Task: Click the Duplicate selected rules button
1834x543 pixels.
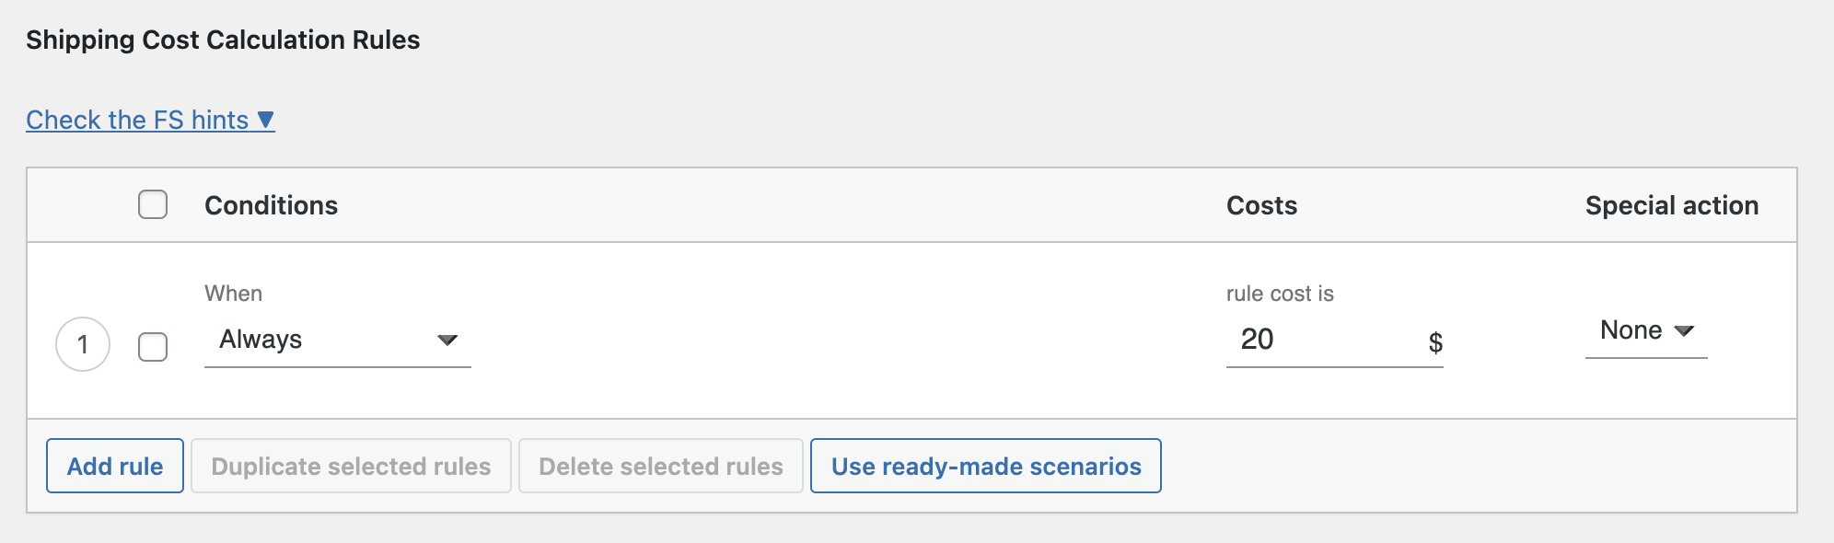Action: click(351, 466)
